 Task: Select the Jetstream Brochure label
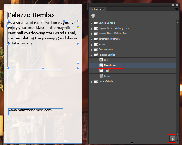[109, 39]
